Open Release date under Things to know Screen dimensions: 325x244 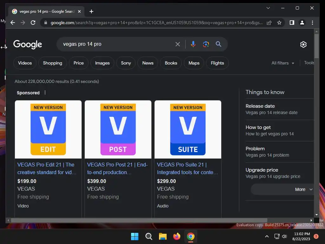(279, 109)
